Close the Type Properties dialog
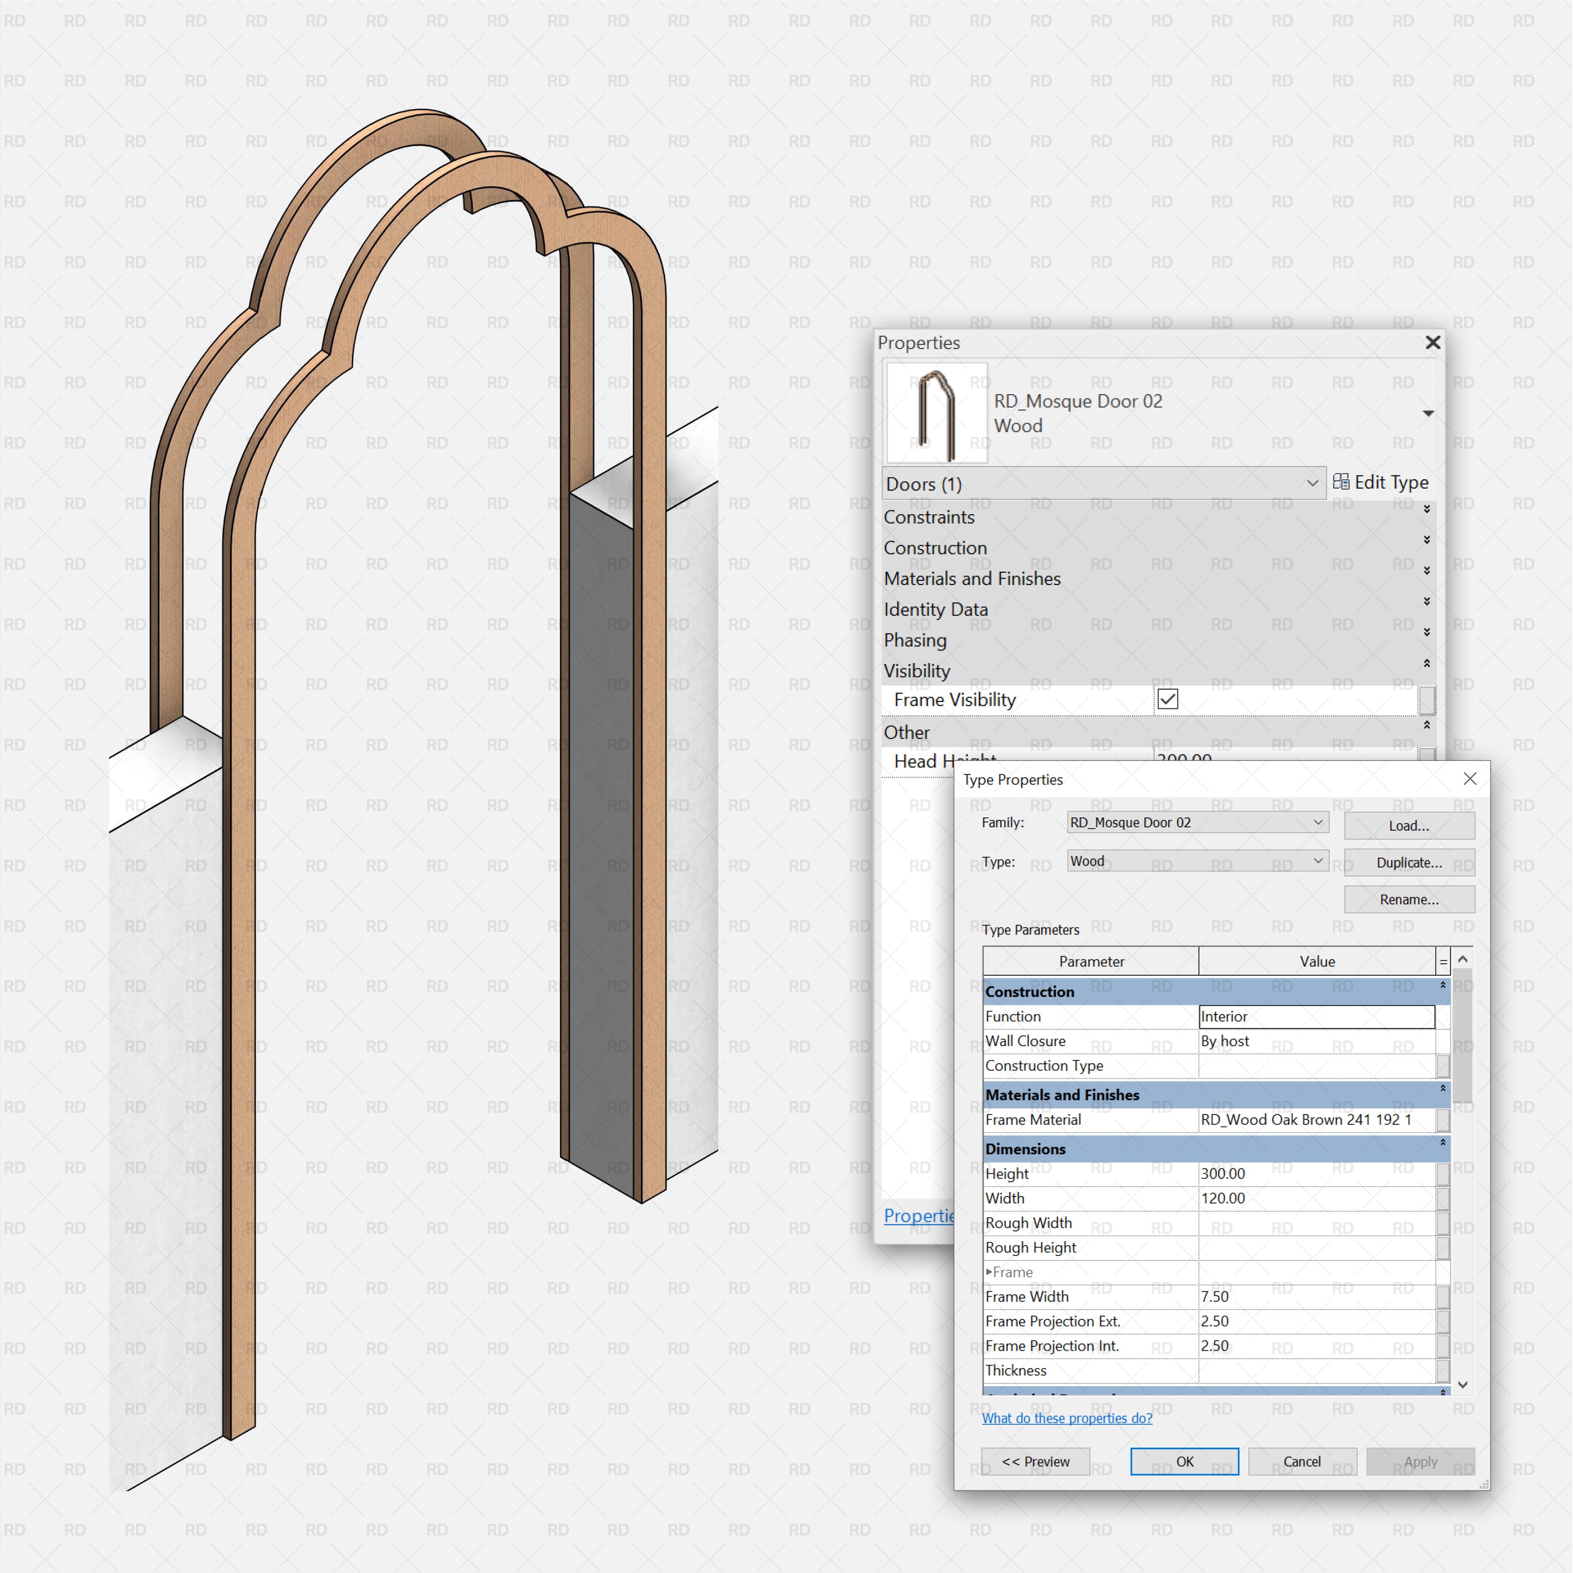This screenshot has width=1573, height=1573. coord(1470,779)
